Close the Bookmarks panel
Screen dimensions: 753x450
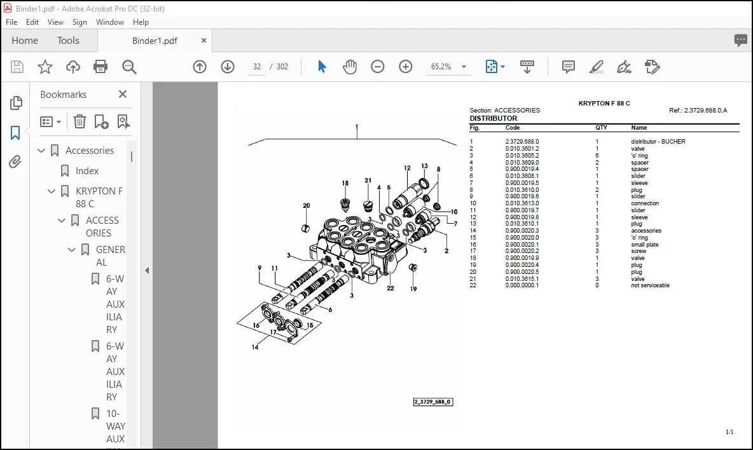click(x=123, y=95)
